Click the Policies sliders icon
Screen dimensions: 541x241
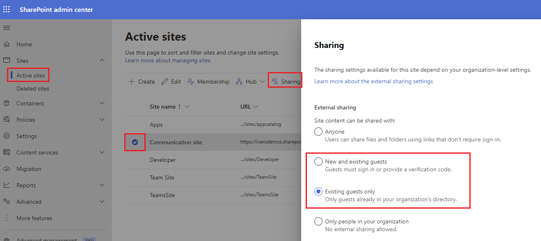click(7, 119)
